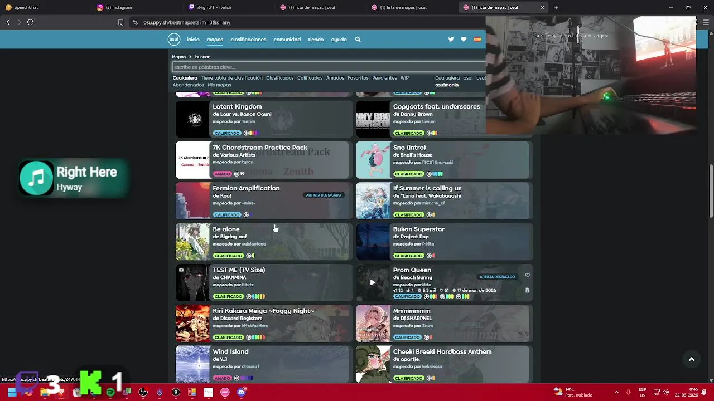Image resolution: width=714 pixels, height=401 pixels.
Task: Open the mapas navigation menu
Action: (215, 40)
